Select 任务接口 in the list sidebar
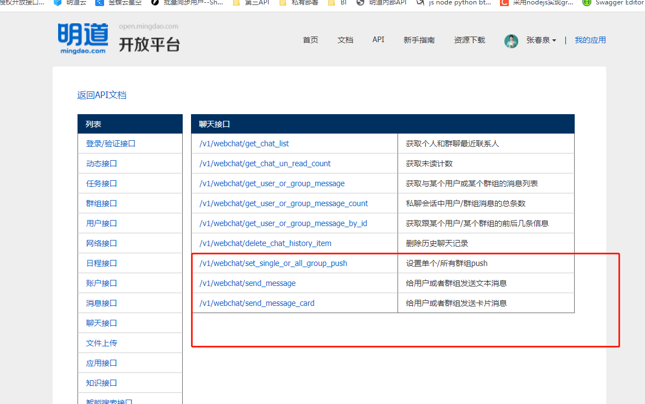 [x=101, y=183]
